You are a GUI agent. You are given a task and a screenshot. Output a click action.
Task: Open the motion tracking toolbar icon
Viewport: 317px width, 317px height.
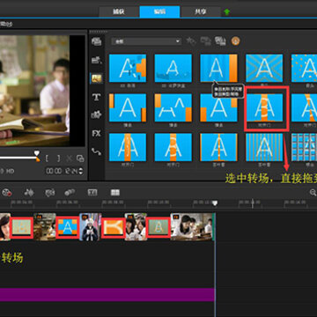click(70, 193)
